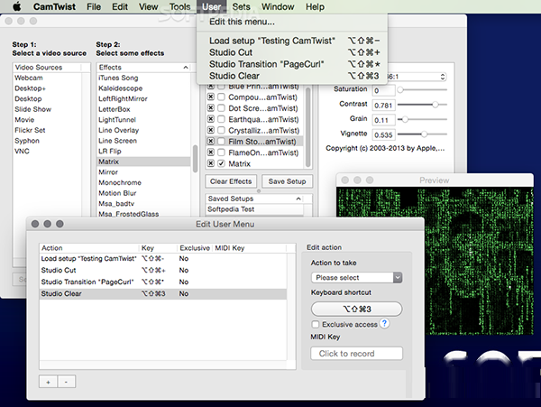Select Kaleidescope in Effects list

(143, 88)
